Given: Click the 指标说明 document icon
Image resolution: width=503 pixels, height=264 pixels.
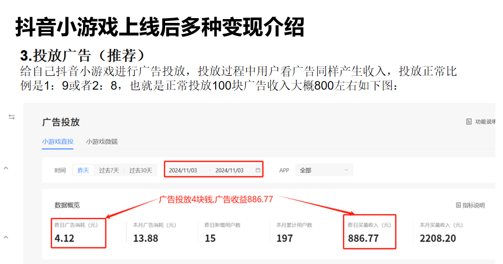Looking at the screenshot, I should click(x=459, y=205).
